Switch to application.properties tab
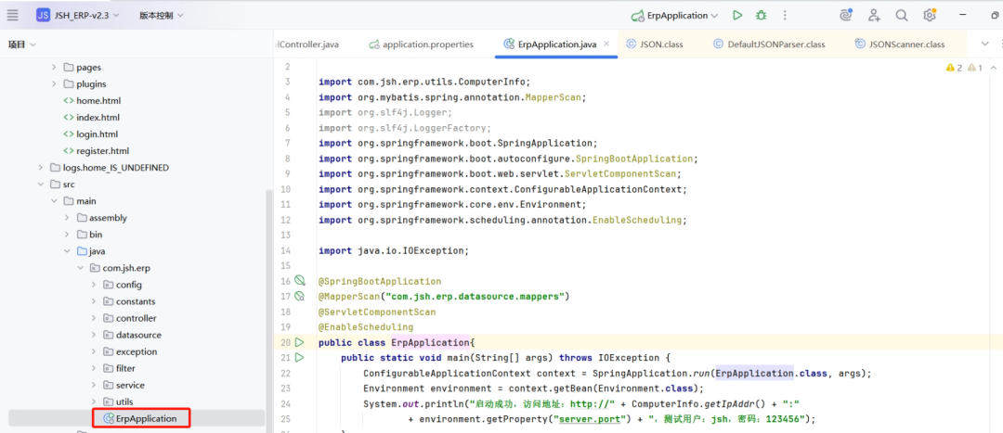Viewport: 1003px width, 433px height. click(x=422, y=45)
